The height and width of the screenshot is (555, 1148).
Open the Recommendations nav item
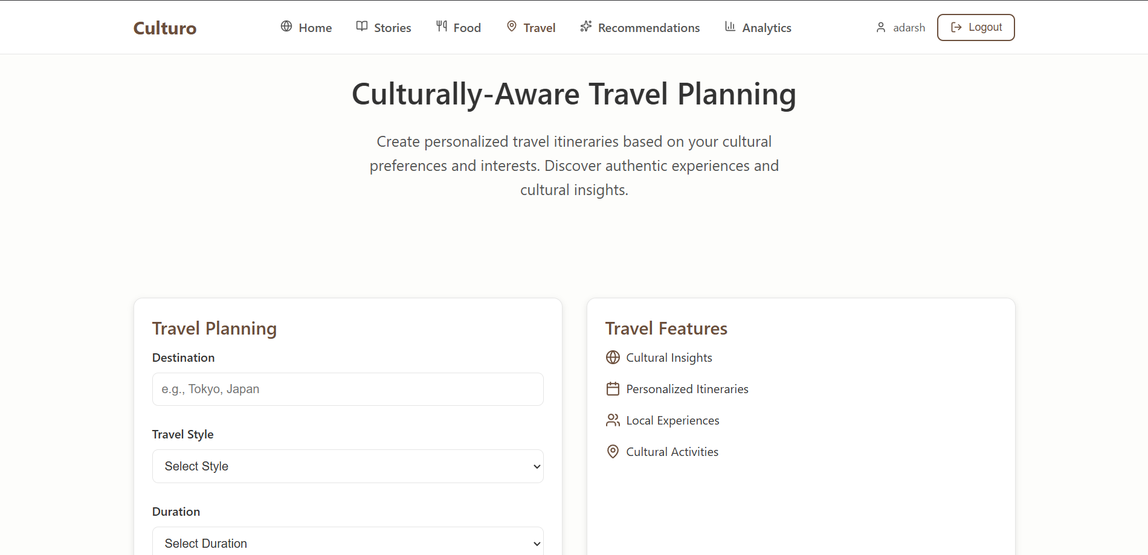648,28
